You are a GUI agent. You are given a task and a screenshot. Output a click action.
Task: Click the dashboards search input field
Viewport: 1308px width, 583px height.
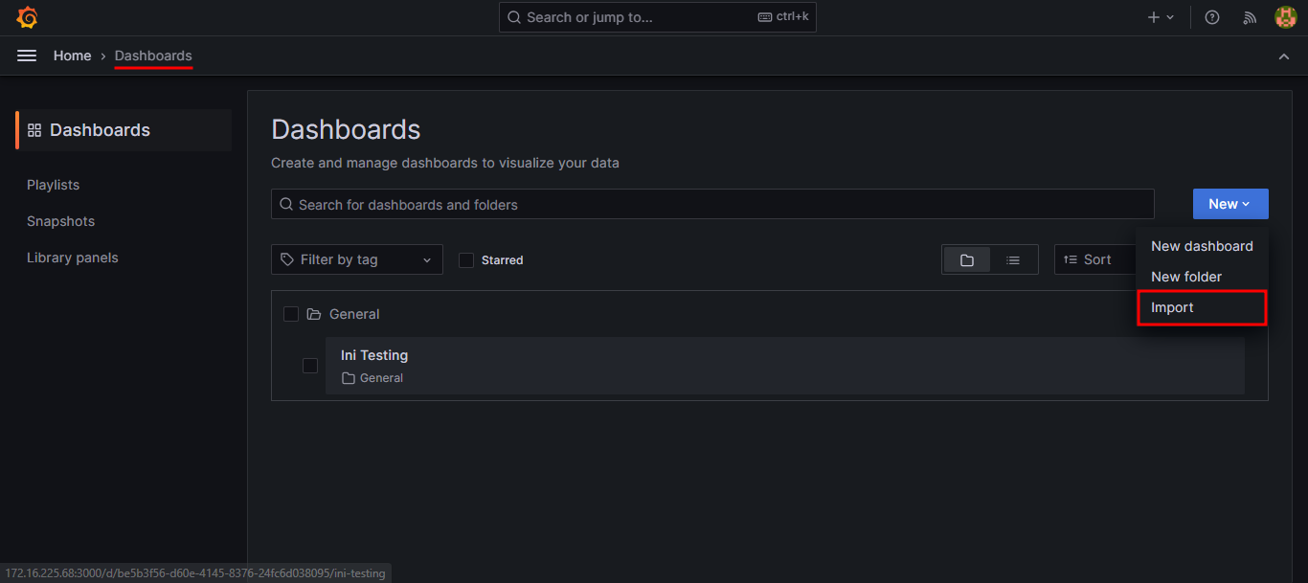(x=712, y=203)
